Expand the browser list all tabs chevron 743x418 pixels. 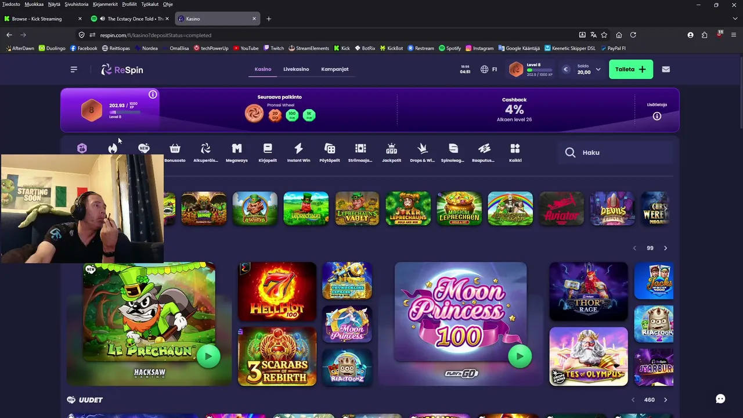click(x=734, y=19)
